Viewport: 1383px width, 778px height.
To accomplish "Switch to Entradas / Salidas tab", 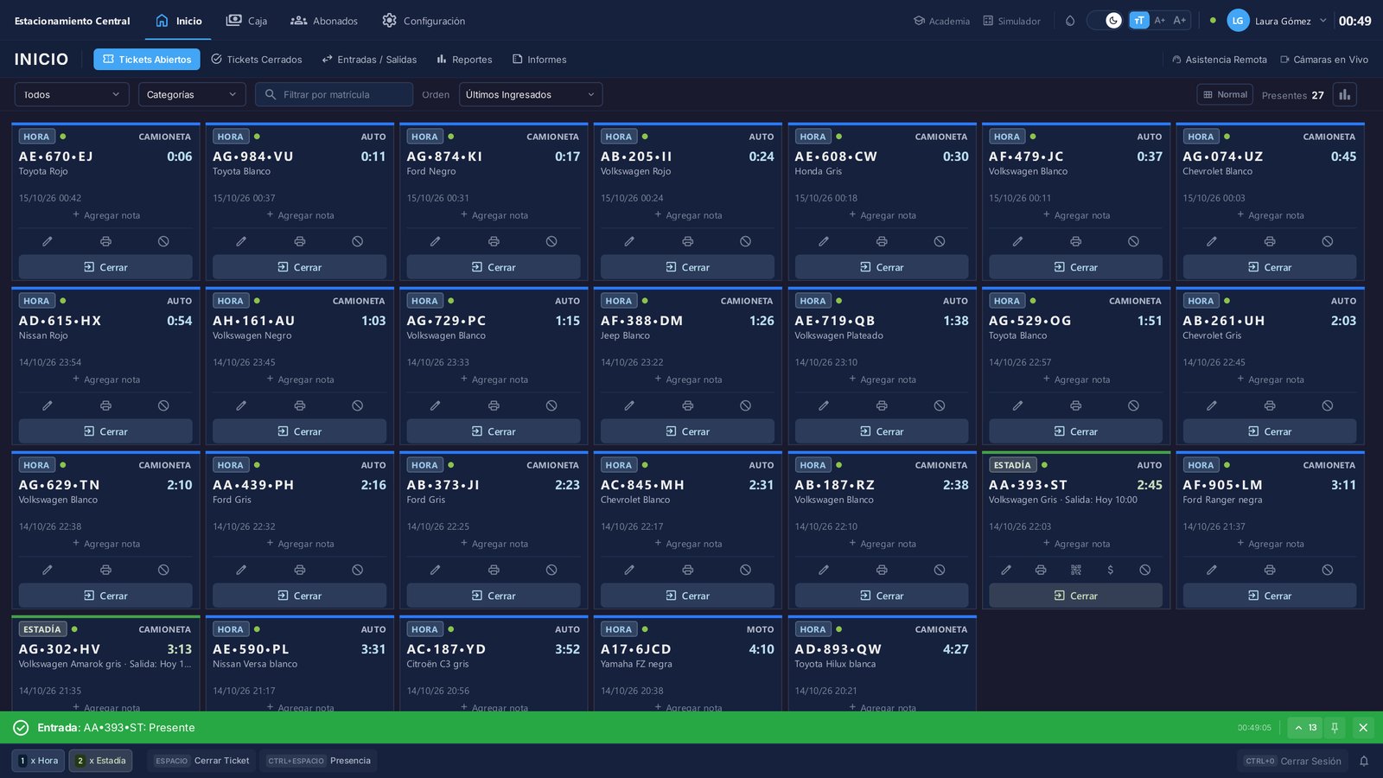I will (369, 60).
